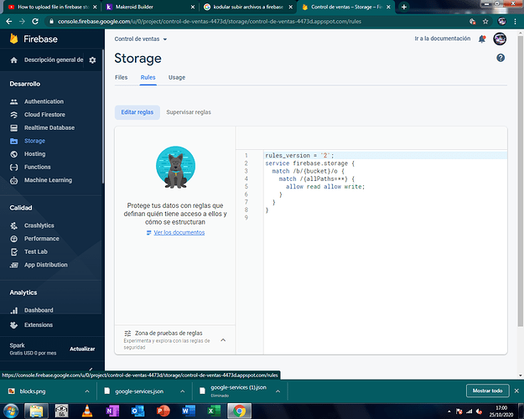Expand the Control de ventas project dropdown
This screenshot has width=524, height=419.
coord(141,39)
